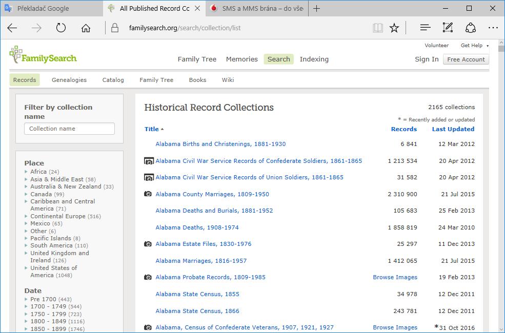Select the Catalog sub-tab
Screen dimensions: 505x333
tap(113, 80)
